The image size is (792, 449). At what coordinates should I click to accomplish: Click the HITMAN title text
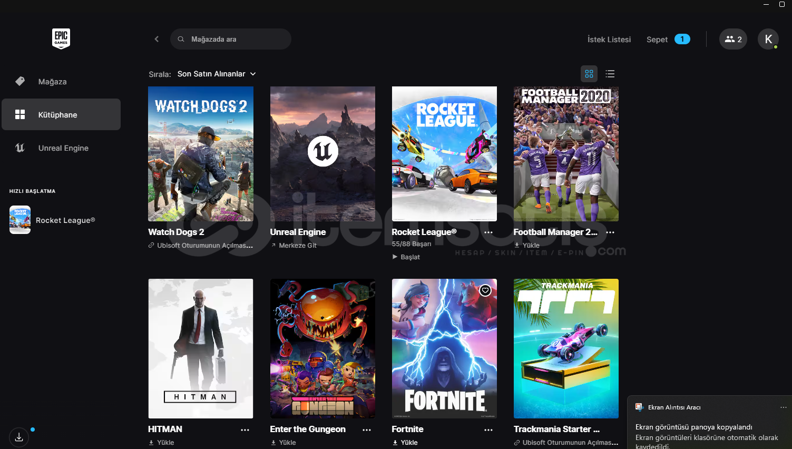165,430
